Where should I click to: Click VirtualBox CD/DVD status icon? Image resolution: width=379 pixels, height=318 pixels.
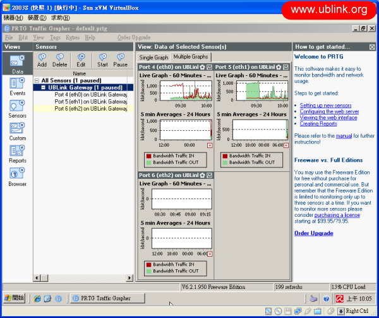[x=278, y=311]
